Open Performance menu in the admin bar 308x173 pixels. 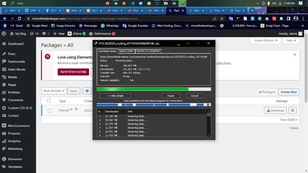[102, 34]
